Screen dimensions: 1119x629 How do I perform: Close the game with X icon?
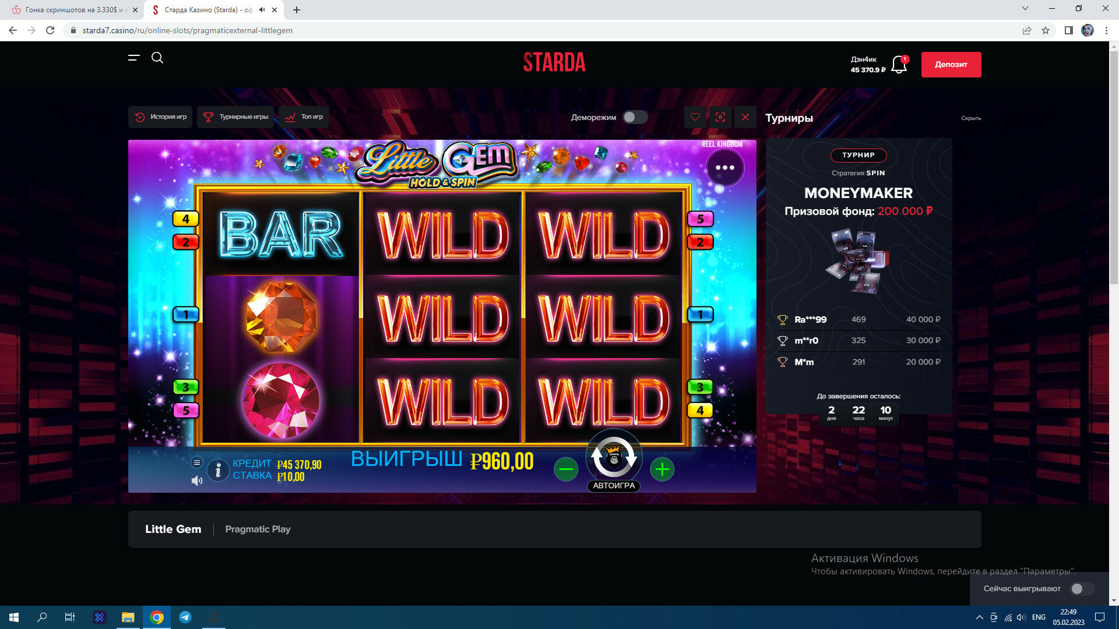[x=745, y=117]
